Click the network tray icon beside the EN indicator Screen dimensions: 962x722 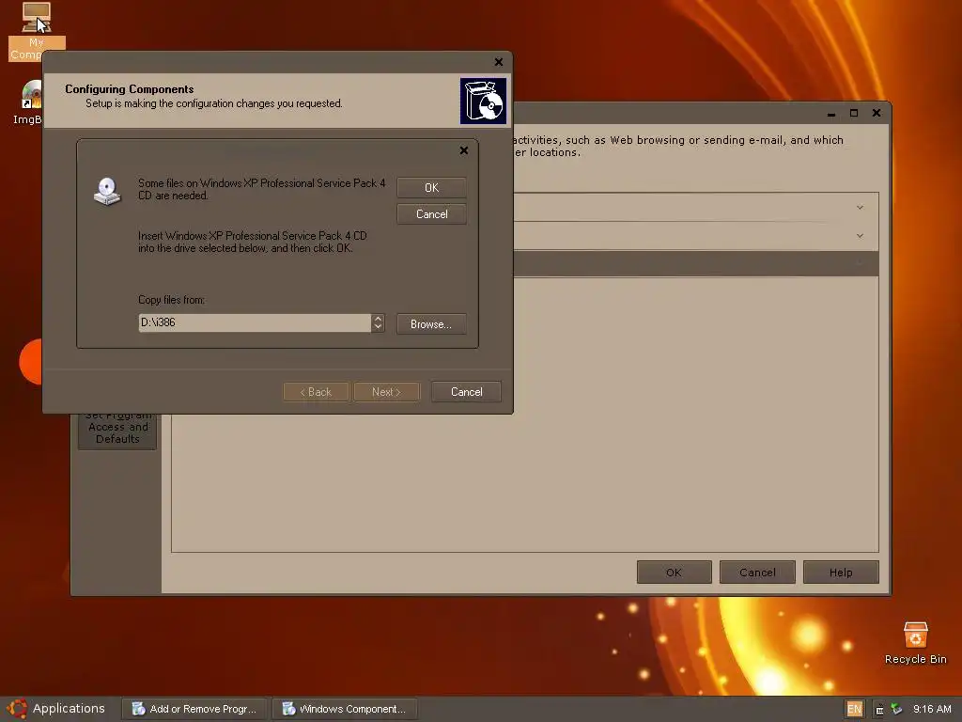[879, 709]
